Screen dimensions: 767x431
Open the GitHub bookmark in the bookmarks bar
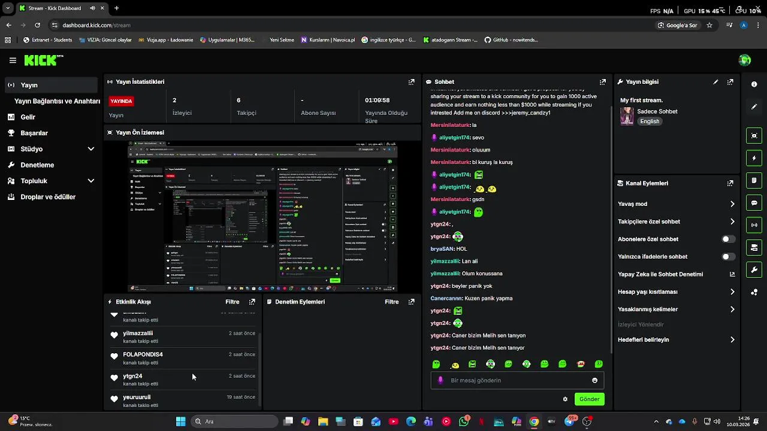(x=511, y=40)
